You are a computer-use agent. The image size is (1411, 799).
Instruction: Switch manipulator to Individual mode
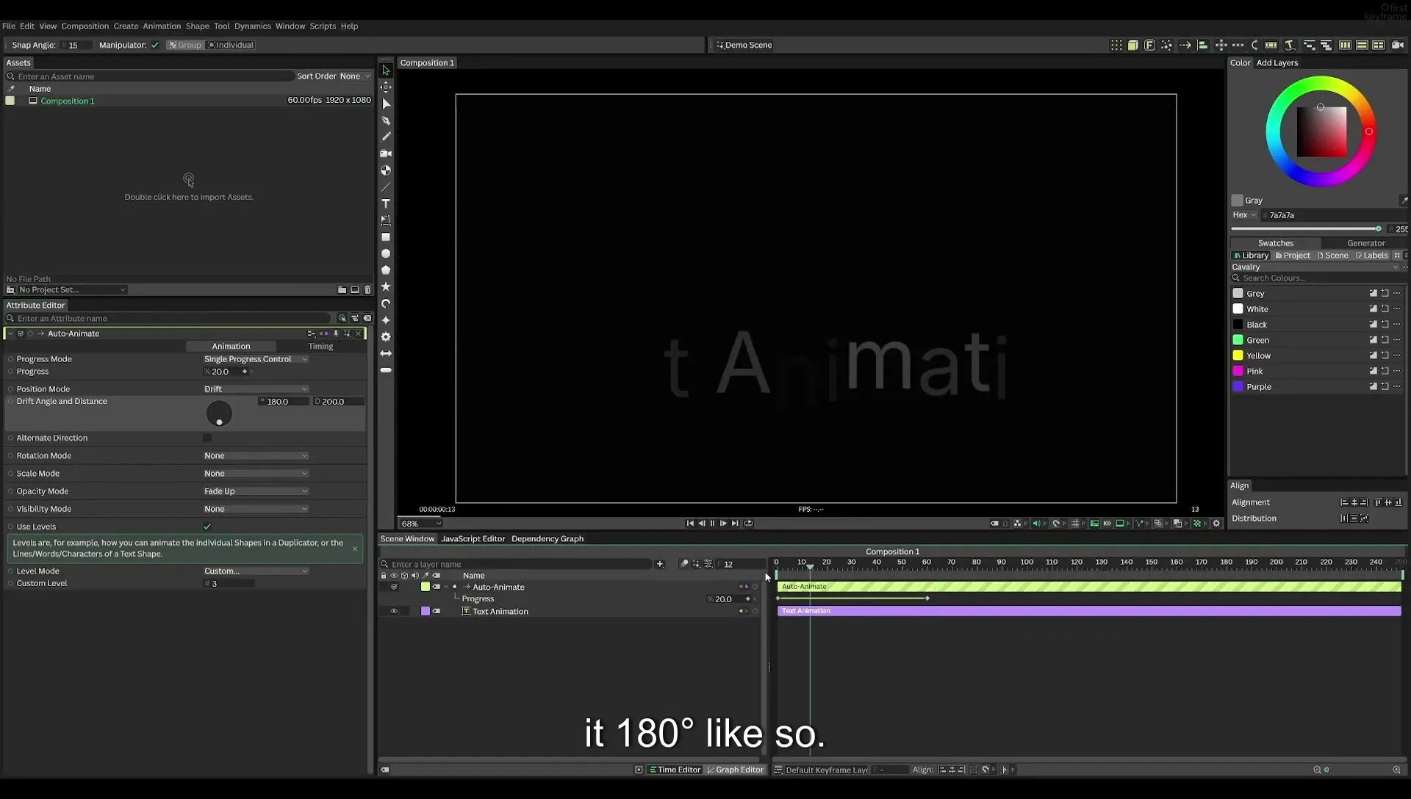click(230, 45)
